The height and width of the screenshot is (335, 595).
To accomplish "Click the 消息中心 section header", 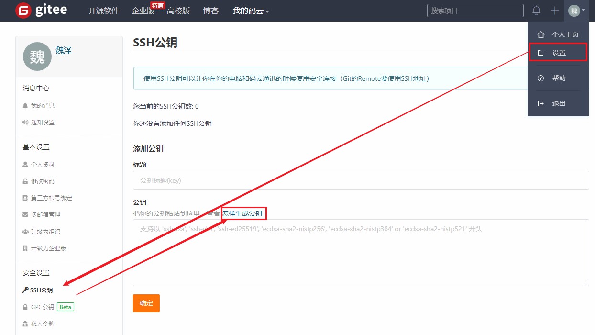I will tap(36, 88).
